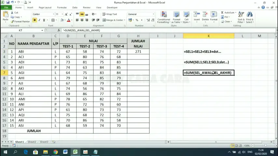This screenshot has height=156, width=278.
Task: Select cell H3 containing 271
Action: pyautogui.click(x=138, y=51)
